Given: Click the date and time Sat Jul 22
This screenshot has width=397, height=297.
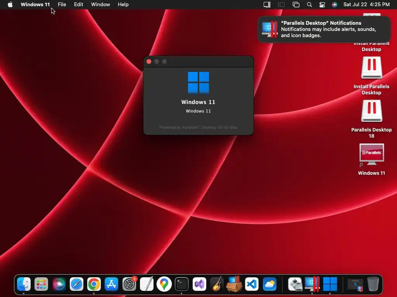Looking at the screenshot, I should pyautogui.click(x=366, y=5).
